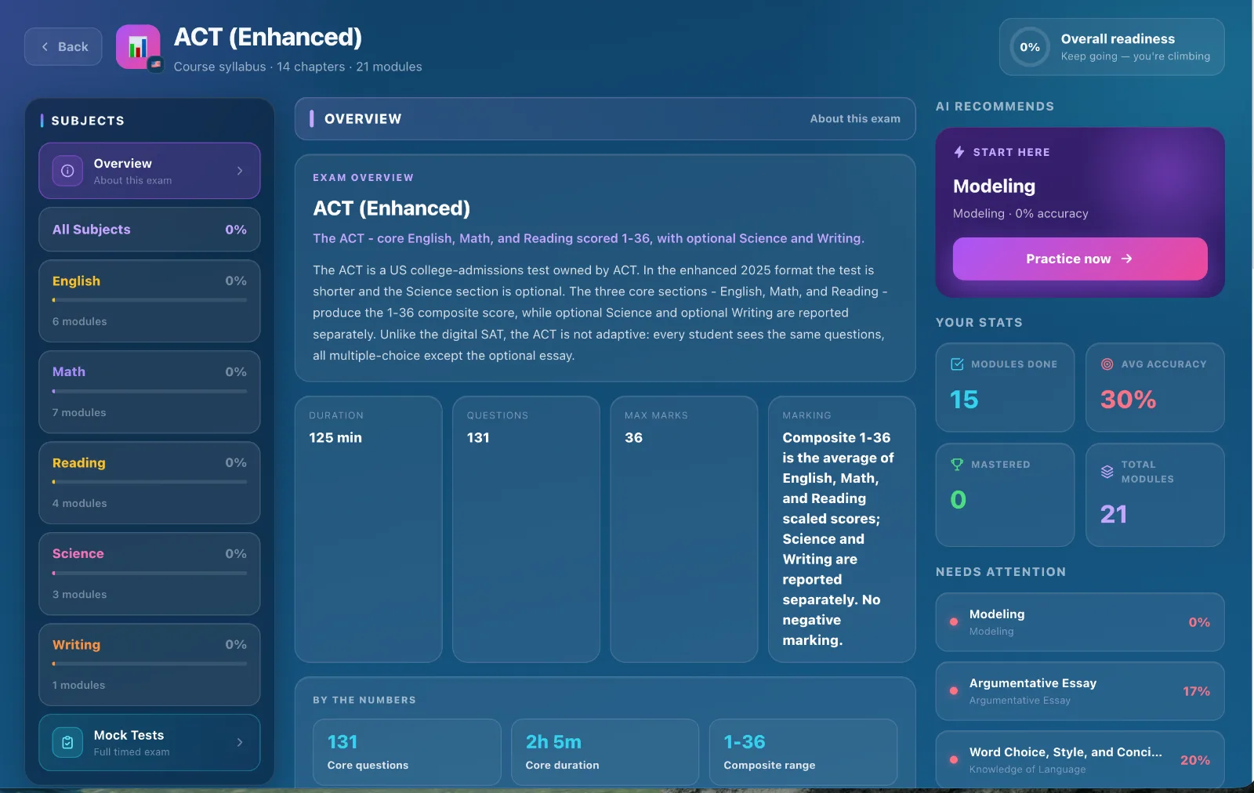Image resolution: width=1254 pixels, height=793 pixels.
Task: Click the red dot beside Word Choice
Action: [954, 760]
